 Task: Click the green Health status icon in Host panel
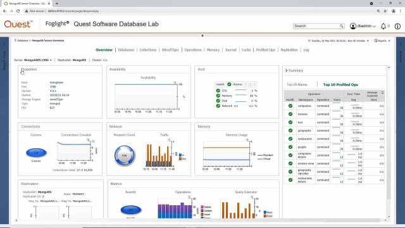(x=229, y=84)
